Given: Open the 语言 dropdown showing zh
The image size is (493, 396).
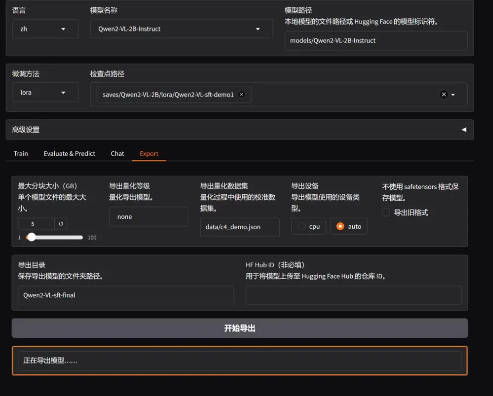Looking at the screenshot, I should pos(45,29).
